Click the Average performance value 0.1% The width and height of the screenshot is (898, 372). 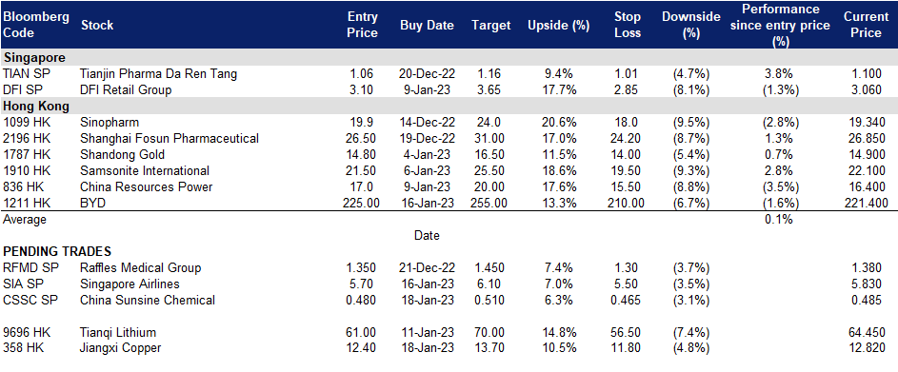(x=779, y=219)
